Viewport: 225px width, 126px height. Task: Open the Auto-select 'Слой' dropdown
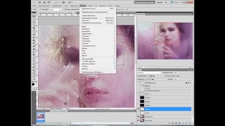coord(55,9)
